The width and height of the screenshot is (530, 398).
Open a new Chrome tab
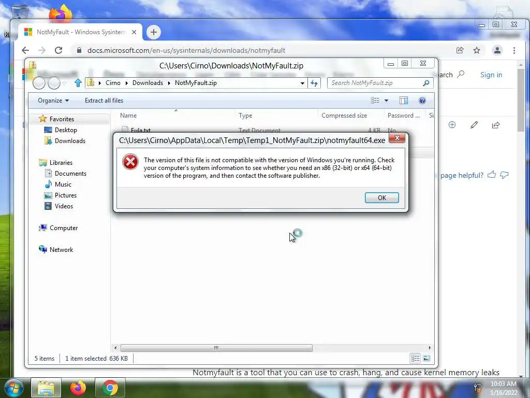pyautogui.click(x=153, y=32)
